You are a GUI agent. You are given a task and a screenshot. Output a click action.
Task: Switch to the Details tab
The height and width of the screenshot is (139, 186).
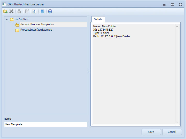click(98, 19)
